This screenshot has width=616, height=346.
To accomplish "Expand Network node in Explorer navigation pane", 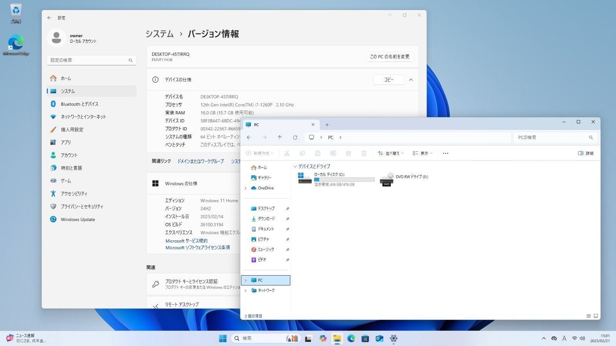I will tap(246, 291).
